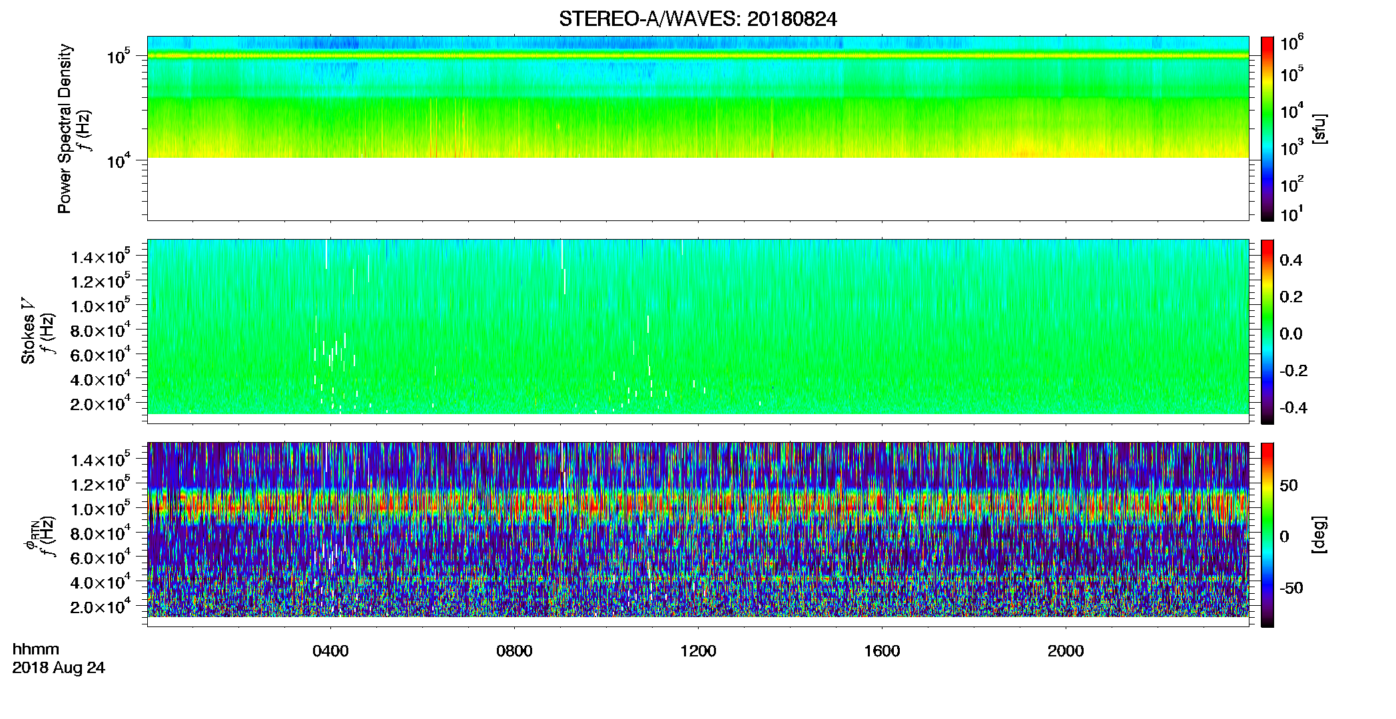Click the 0.0 label on Stokes color bar
Screen dimensions: 1396x719
[x=1291, y=334]
